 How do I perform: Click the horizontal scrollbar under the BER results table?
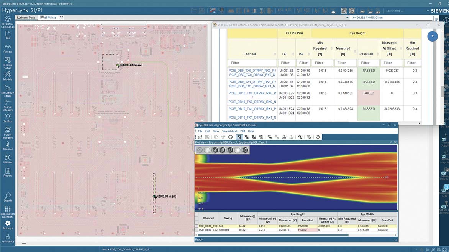tap(273, 235)
